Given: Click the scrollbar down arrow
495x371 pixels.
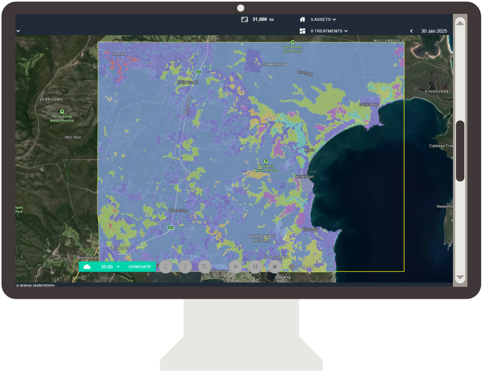Looking at the screenshot, I should tap(460, 278).
